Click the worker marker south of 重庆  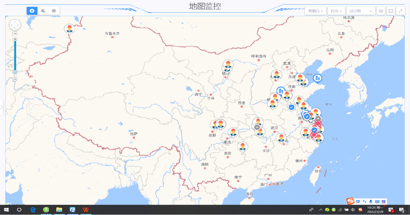(242, 146)
